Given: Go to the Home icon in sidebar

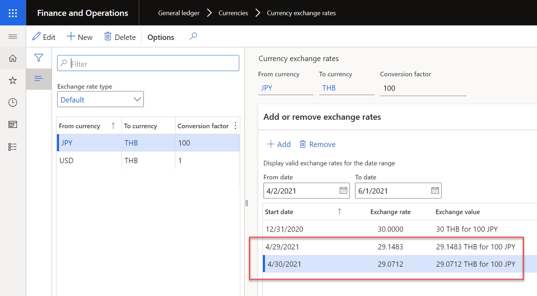Looking at the screenshot, I should pyautogui.click(x=13, y=58).
